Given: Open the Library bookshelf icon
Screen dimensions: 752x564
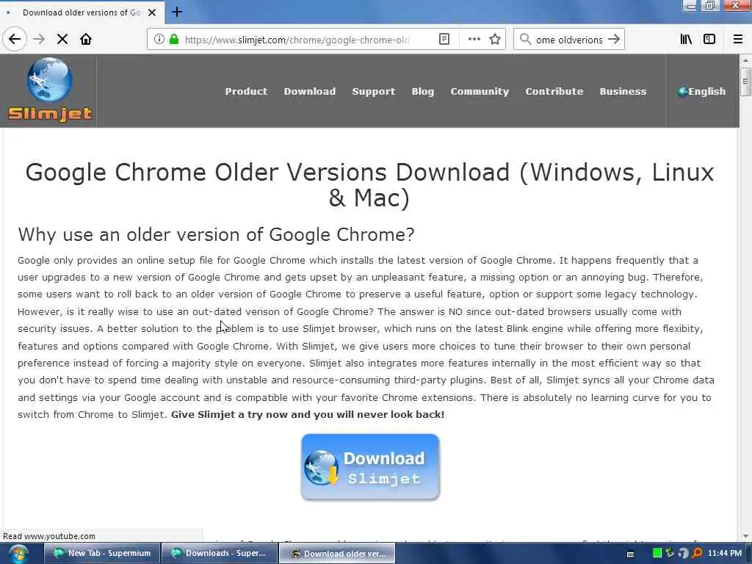Looking at the screenshot, I should 686,40.
